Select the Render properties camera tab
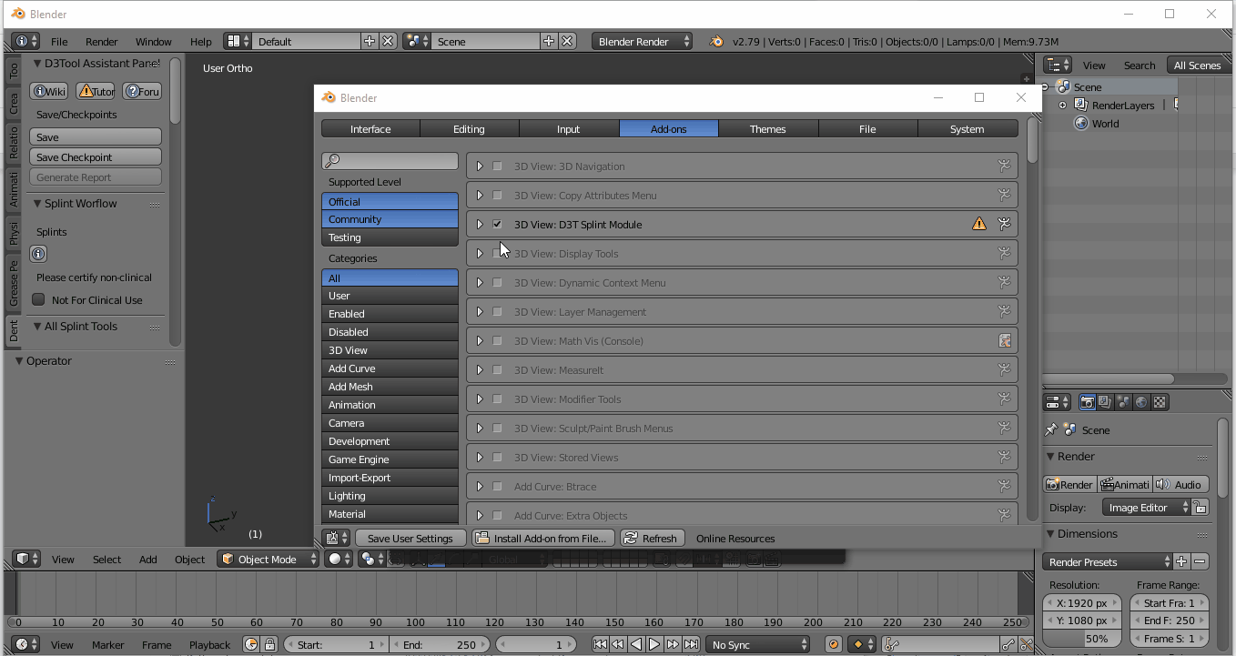Image resolution: width=1236 pixels, height=656 pixels. click(x=1087, y=402)
